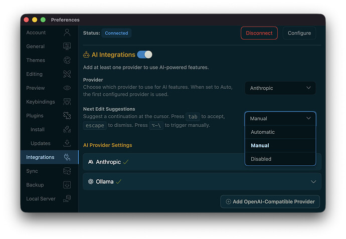Click the Sync database icon
Image resolution: width=346 pixels, height=239 pixels.
click(67, 171)
